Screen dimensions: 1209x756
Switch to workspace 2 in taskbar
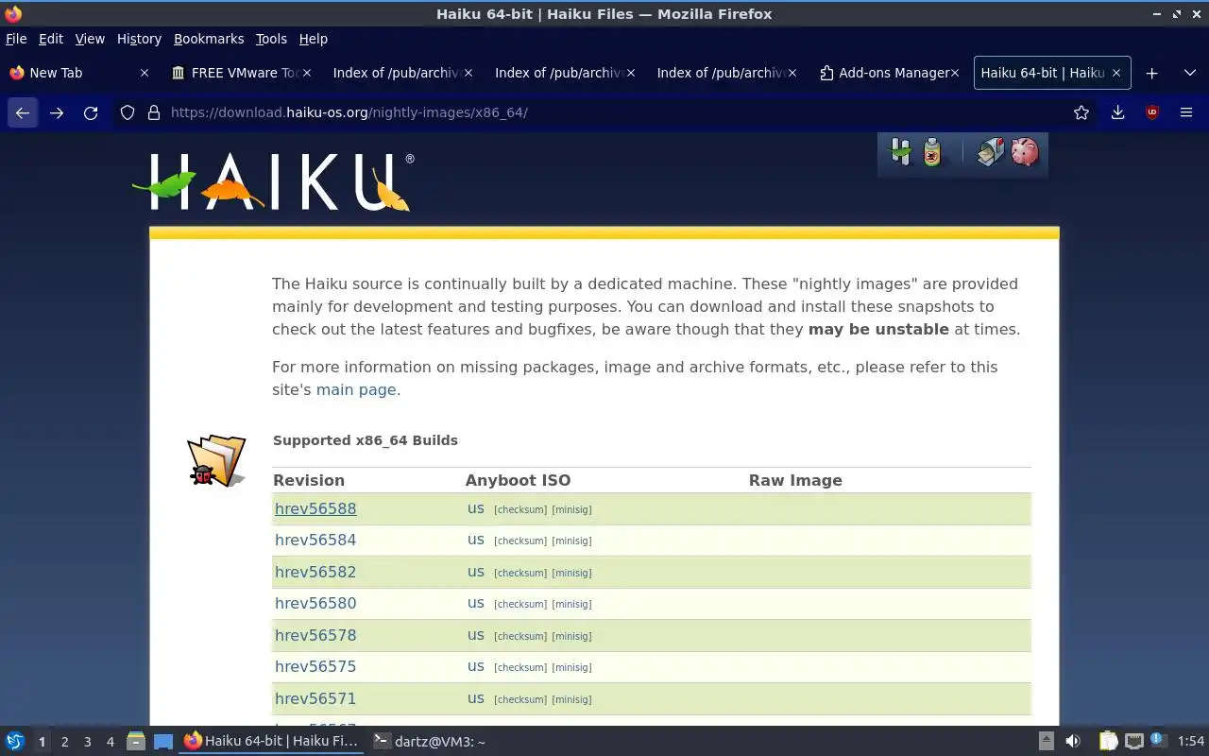[x=64, y=742]
